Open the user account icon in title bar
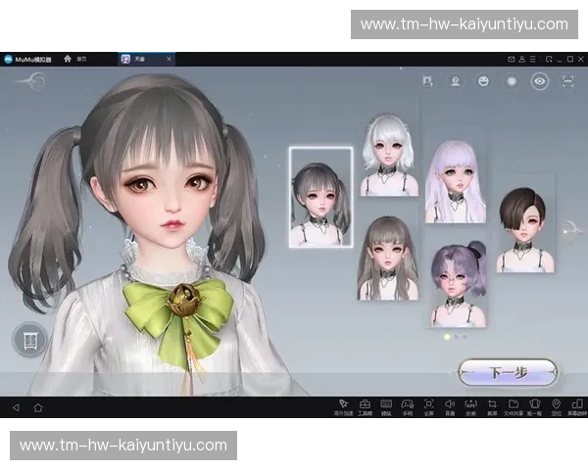This screenshot has width=588, height=470. coord(521,59)
